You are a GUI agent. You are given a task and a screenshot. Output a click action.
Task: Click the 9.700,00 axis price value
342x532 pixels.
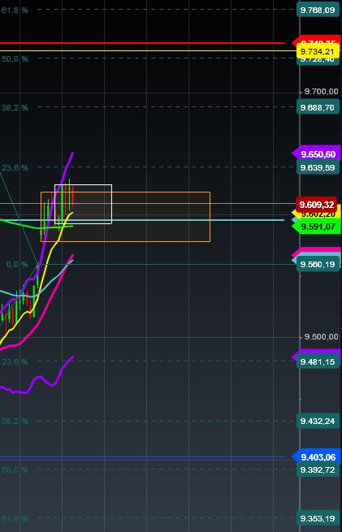click(x=322, y=92)
